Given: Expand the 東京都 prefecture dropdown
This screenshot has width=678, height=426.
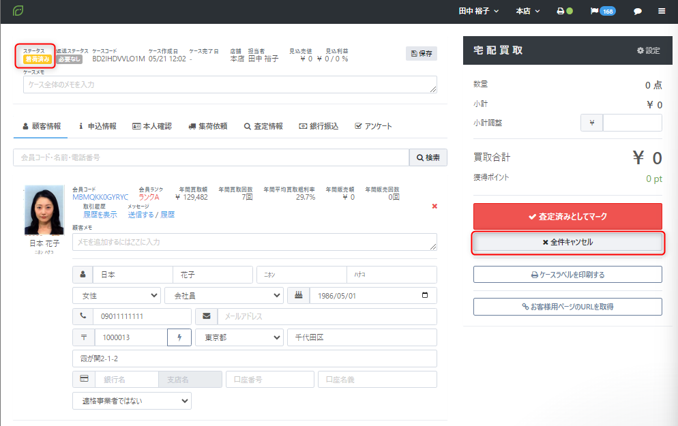Looking at the screenshot, I should coord(239,337).
